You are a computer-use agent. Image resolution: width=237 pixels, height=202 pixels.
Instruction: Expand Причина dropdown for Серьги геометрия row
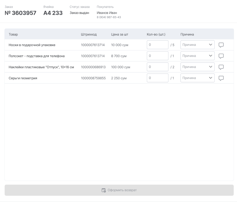point(197,78)
